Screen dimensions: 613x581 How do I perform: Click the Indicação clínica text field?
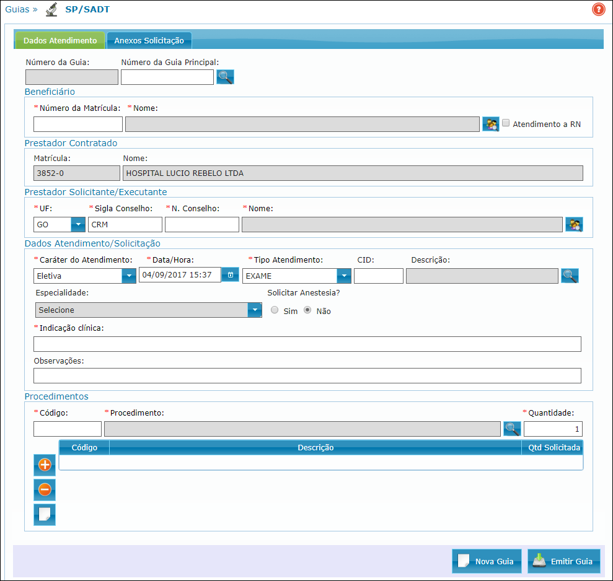tap(307, 344)
